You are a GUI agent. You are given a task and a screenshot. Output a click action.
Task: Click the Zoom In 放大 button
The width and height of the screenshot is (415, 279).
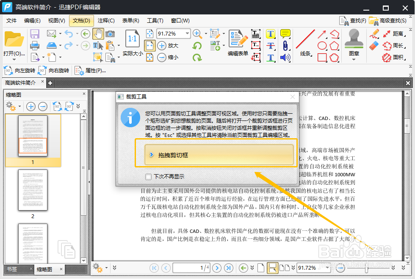pos(168,46)
